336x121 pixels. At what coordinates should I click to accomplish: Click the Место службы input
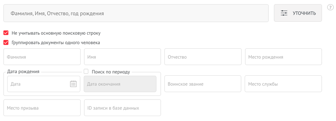coord(283,84)
